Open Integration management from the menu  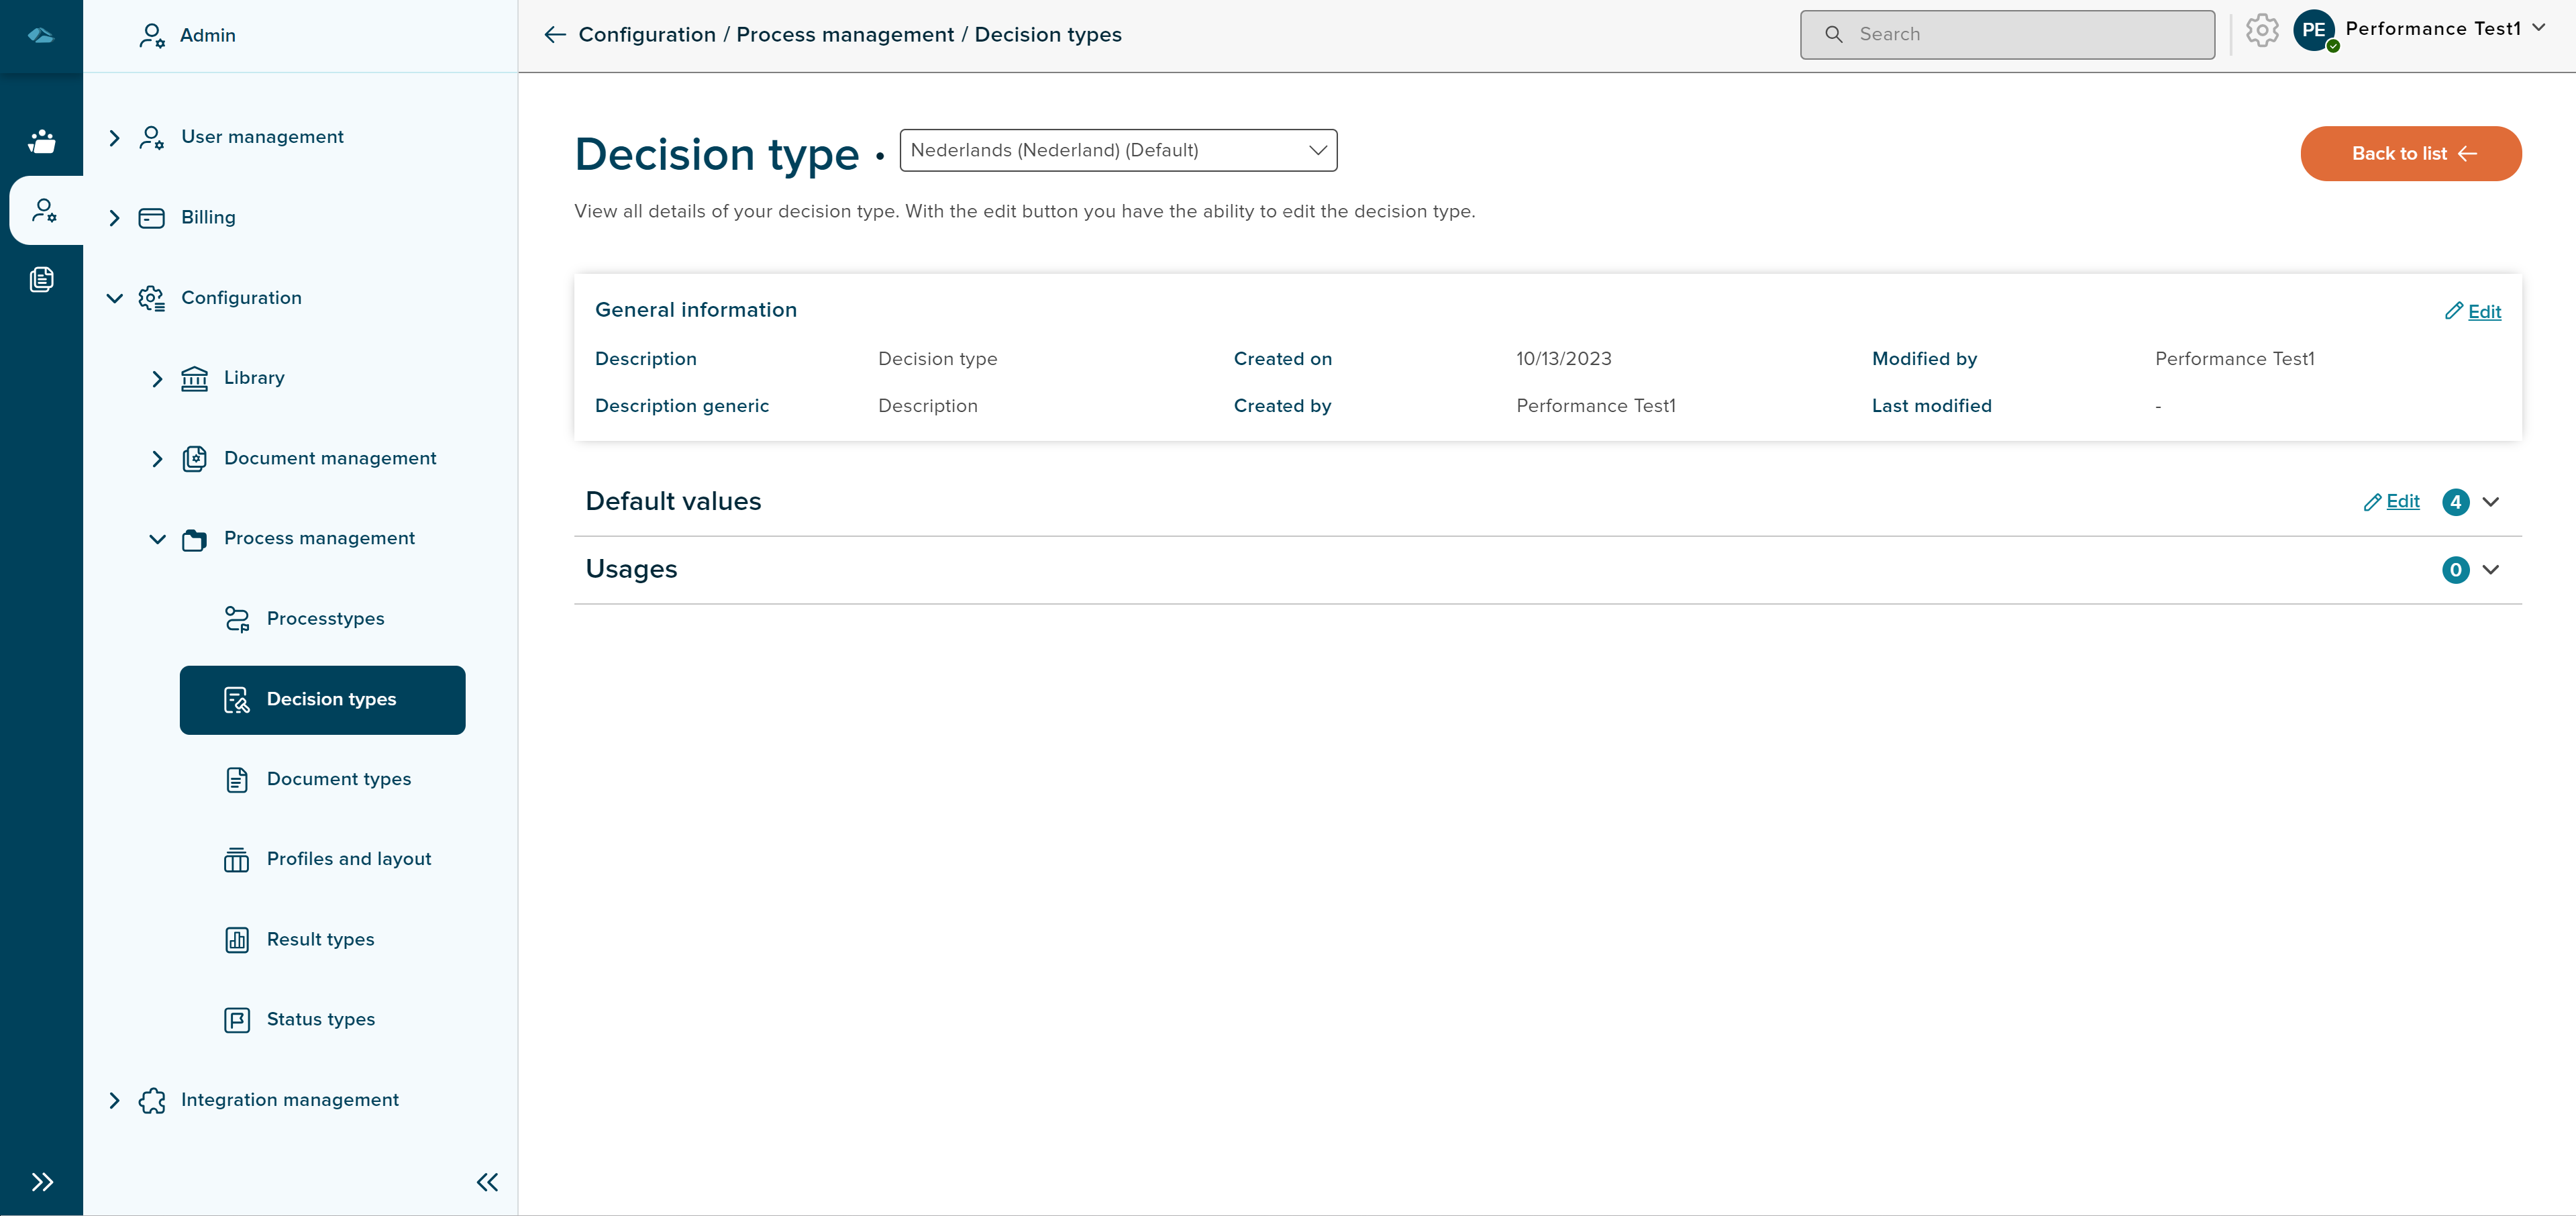click(289, 1100)
